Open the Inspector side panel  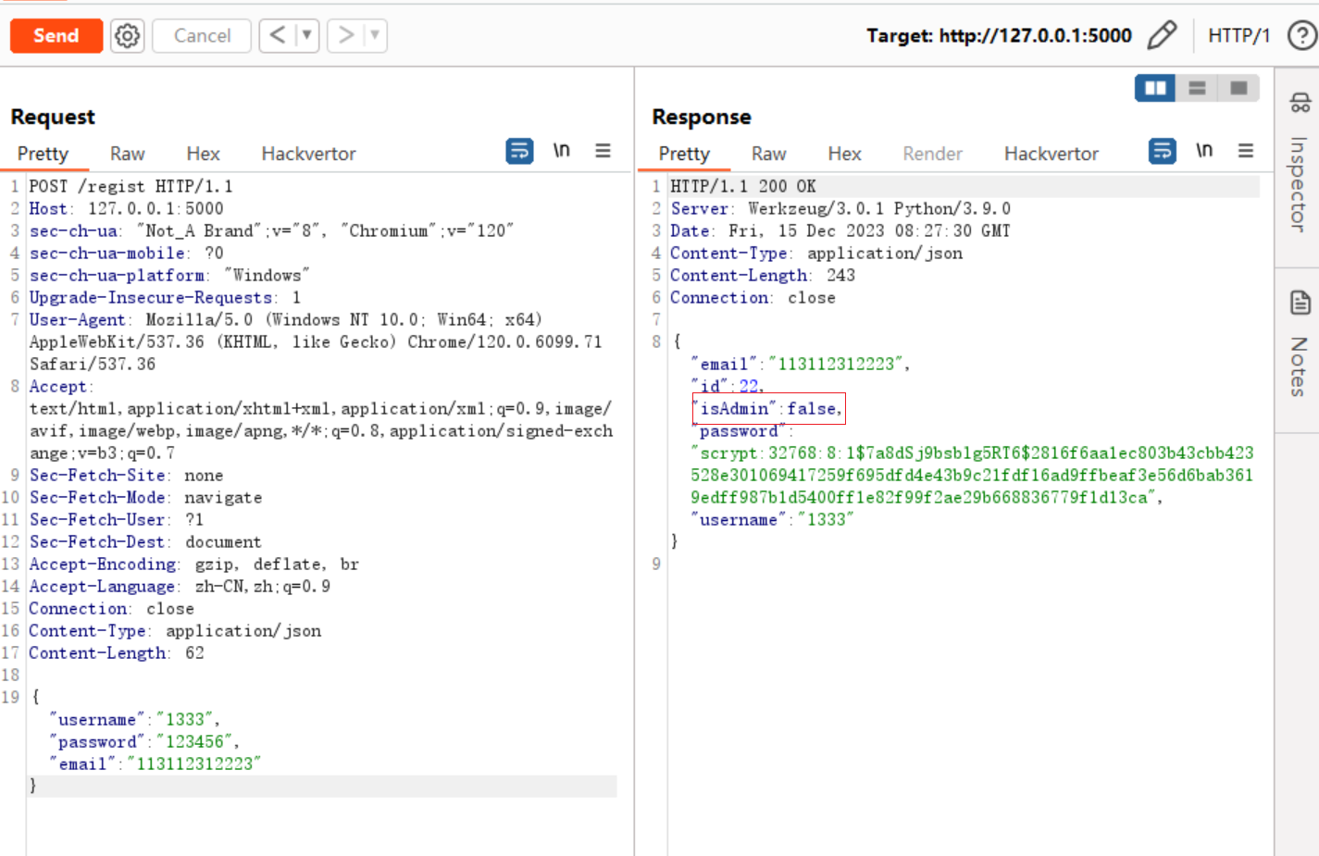(x=1299, y=163)
